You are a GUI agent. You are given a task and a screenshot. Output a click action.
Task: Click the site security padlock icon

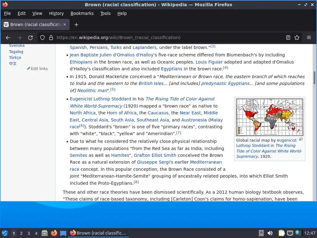(x=51, y=37)
